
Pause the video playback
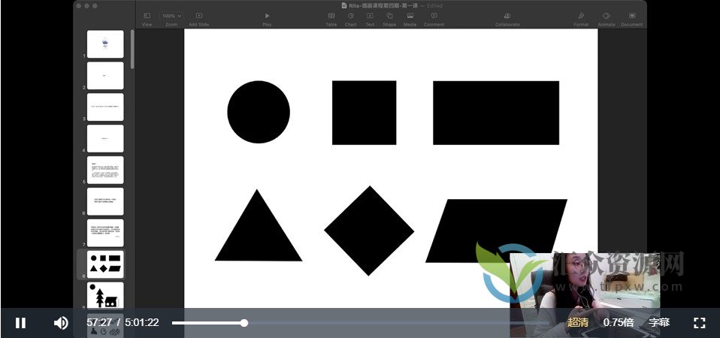pos(21,323)
